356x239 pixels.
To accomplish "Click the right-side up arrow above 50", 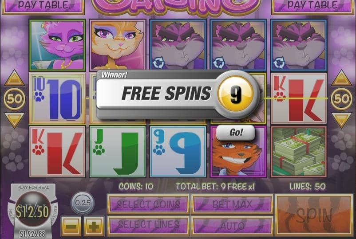I will 341,78.
